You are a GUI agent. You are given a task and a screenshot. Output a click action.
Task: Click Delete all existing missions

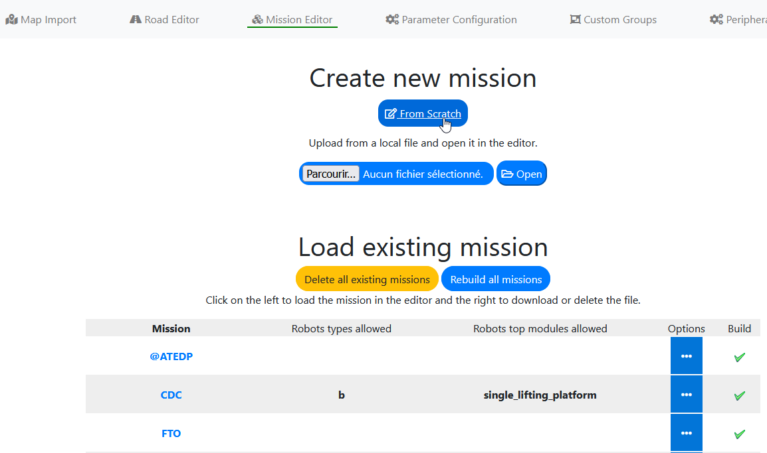(x=367, y=279)
